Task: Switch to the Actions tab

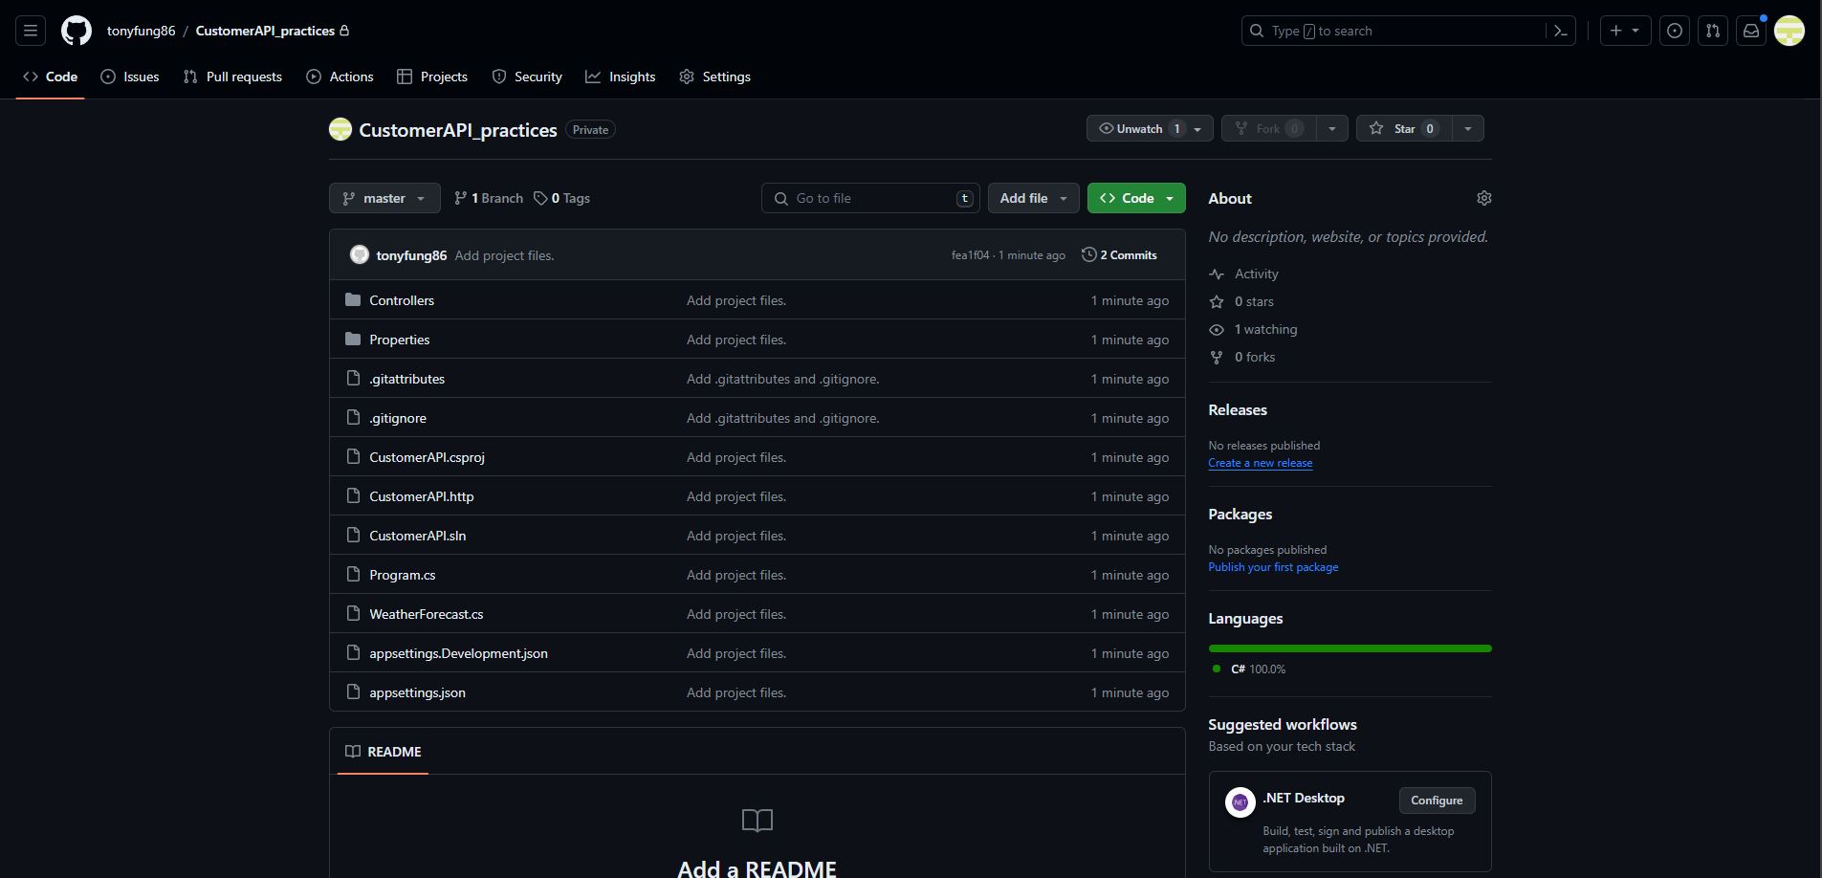Action: coord(340,77)
